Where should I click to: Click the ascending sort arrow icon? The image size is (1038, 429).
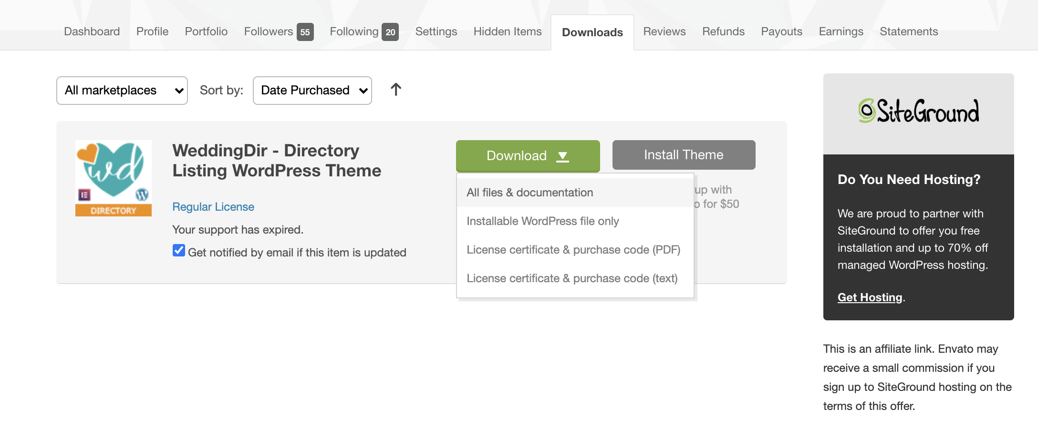click(395, 90)
